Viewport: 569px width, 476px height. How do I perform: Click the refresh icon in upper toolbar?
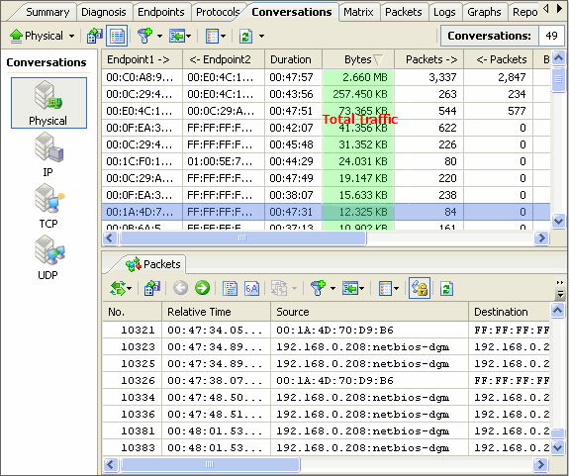click(245, 36)
